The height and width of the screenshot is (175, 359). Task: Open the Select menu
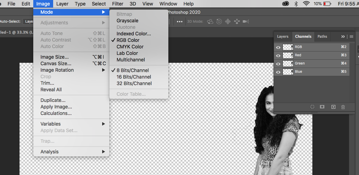pos(99,4)
